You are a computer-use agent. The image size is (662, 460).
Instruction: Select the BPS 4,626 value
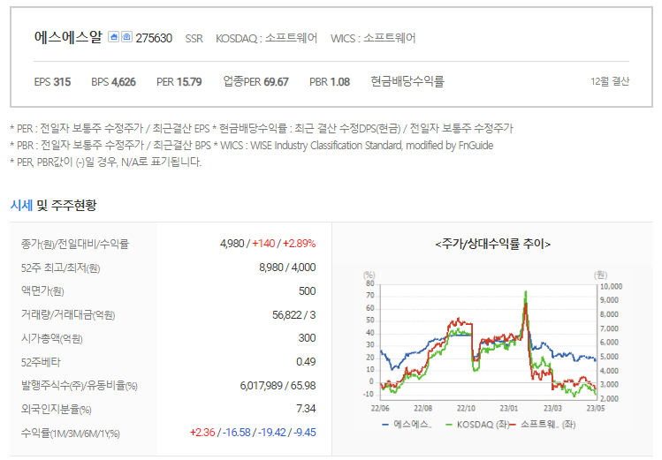(113, 82)
